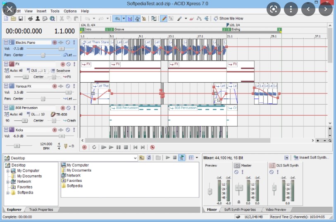Click the Metronome toolbar icon

coord(144,19)
